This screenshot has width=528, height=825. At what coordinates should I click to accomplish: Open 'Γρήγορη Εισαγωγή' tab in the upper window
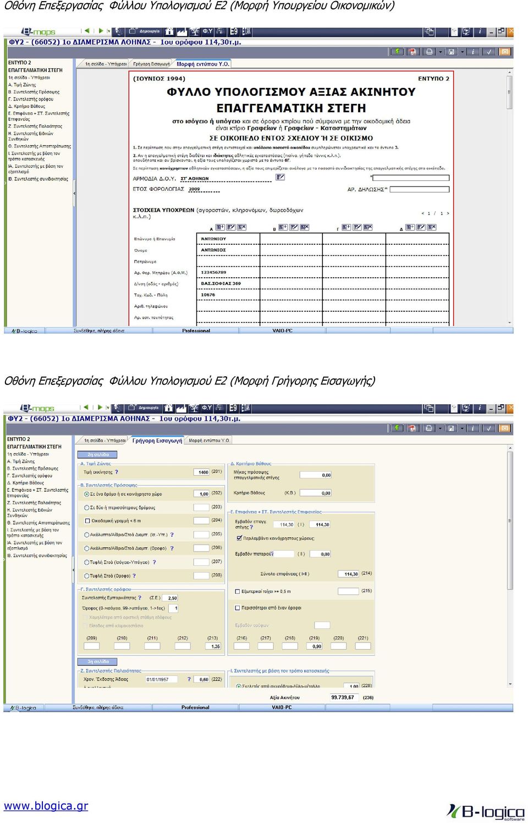tap(152, 64)
